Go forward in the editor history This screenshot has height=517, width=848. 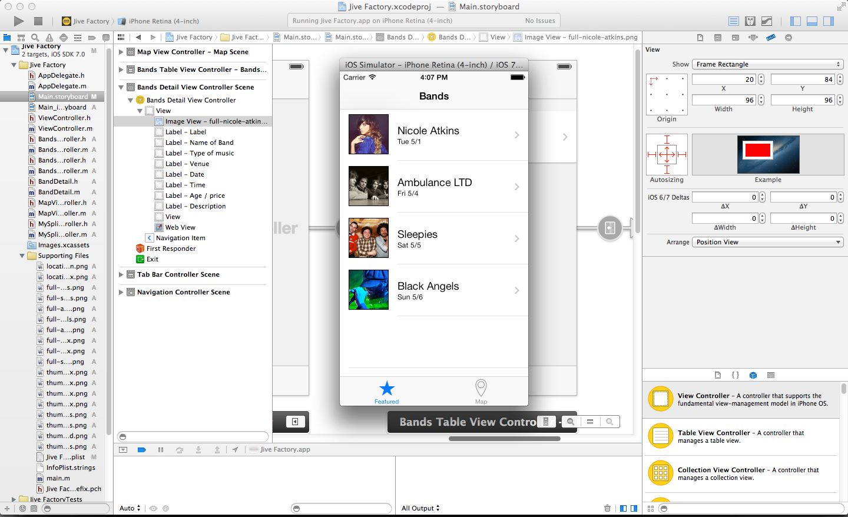click(x=153, y=37)
